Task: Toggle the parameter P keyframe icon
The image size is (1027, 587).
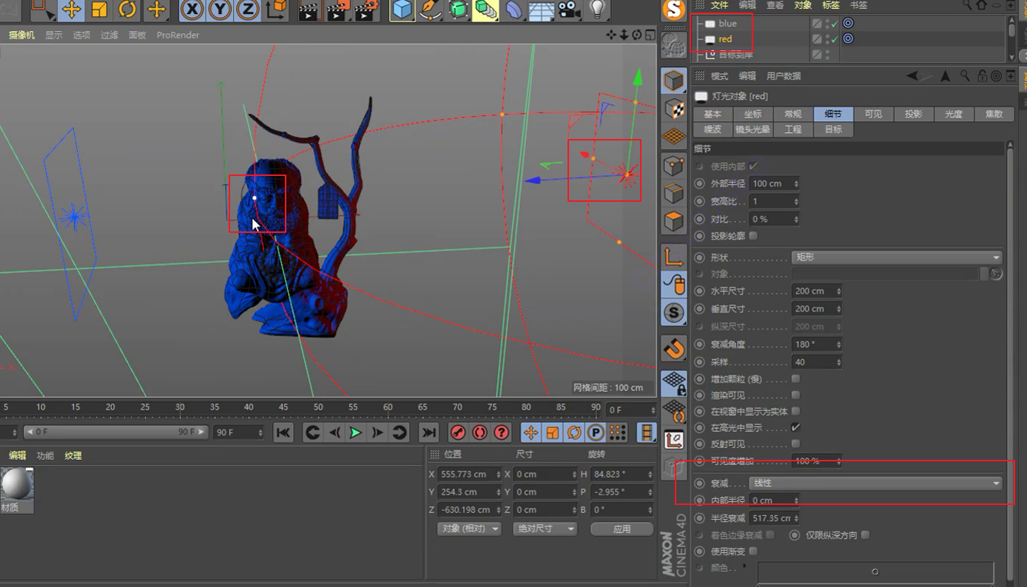Action: [596, 432]
